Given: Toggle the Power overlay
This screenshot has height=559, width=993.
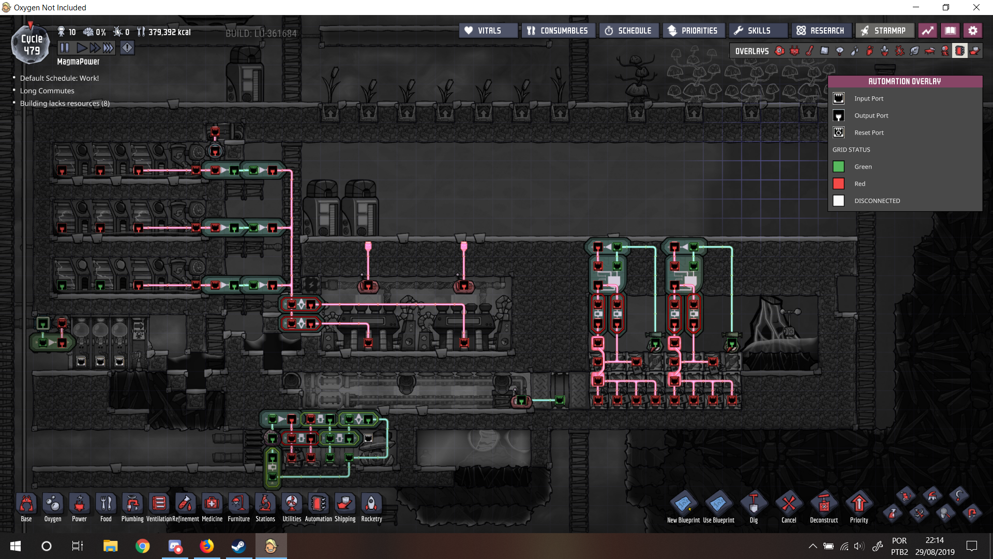Looking at the screenshot, I should point(795,51).
